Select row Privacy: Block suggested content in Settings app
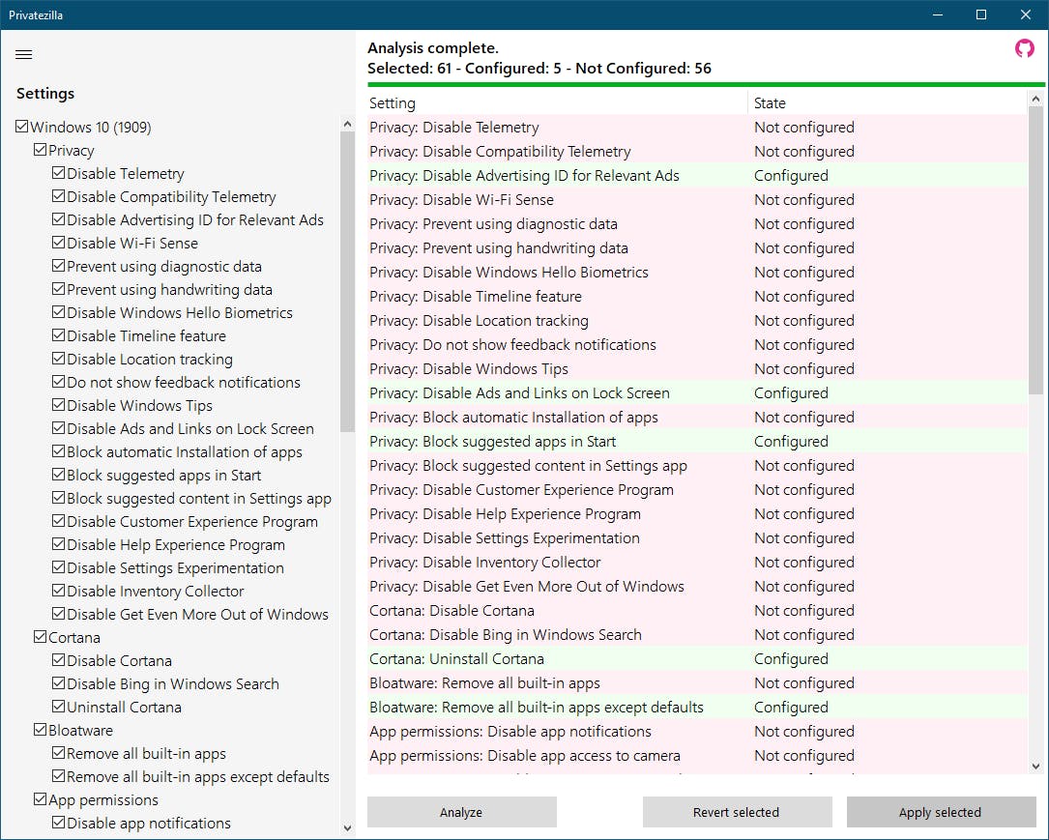Viewport: 1049px width, 840px height. [x=697, y=466]
